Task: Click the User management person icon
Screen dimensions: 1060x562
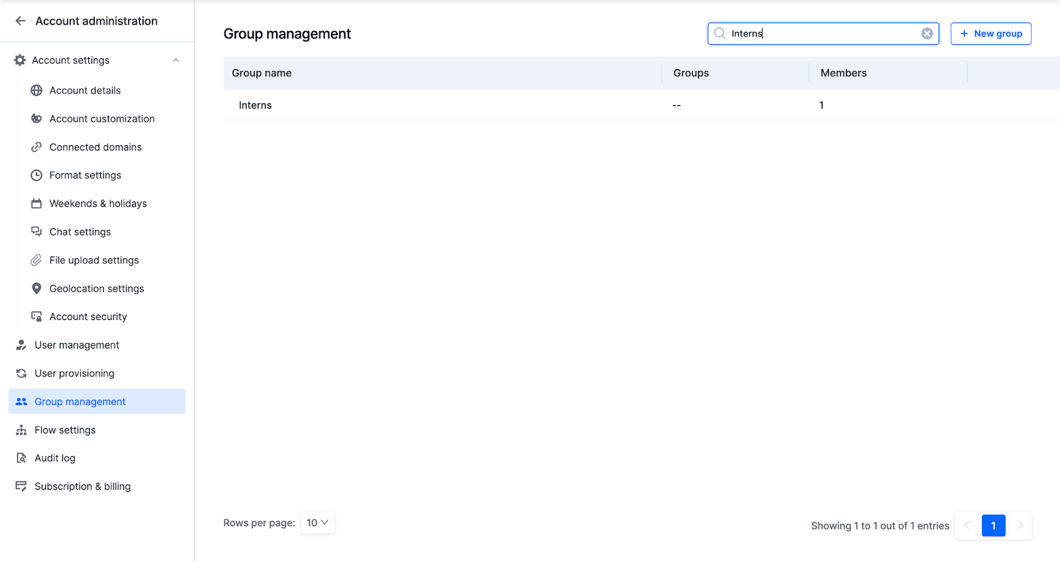Action: 21,345
